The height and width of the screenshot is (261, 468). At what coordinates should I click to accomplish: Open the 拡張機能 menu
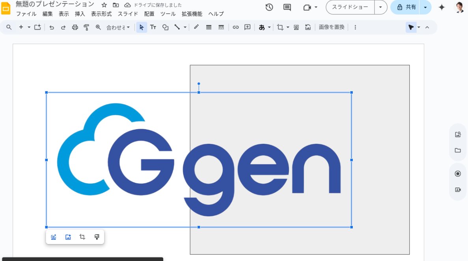[192, 14]
